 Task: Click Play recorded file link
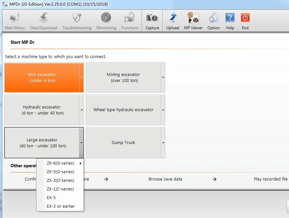tap(270, 179)
